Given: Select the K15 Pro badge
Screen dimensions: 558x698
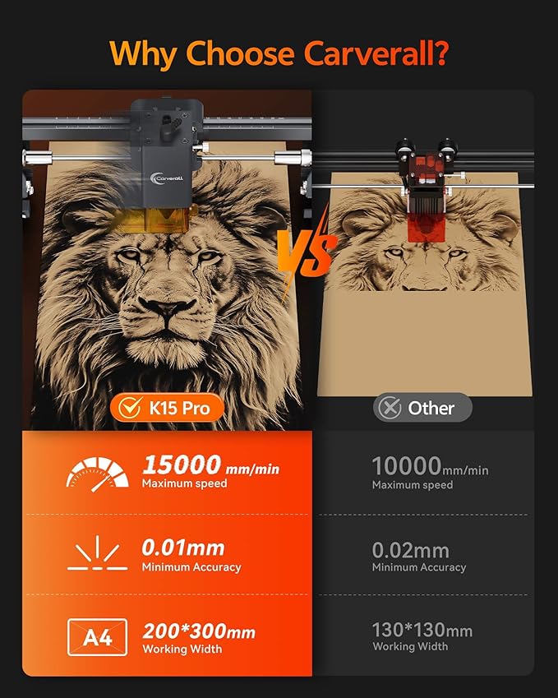Looking at the screenshot, I should point(167,407).
